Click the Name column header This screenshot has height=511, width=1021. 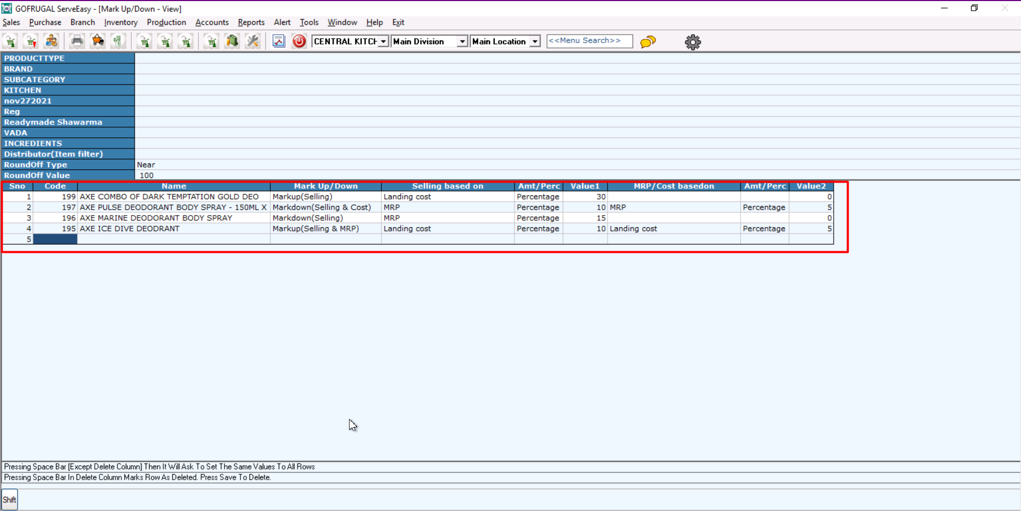pyautogui.click(x=174, y=186)
